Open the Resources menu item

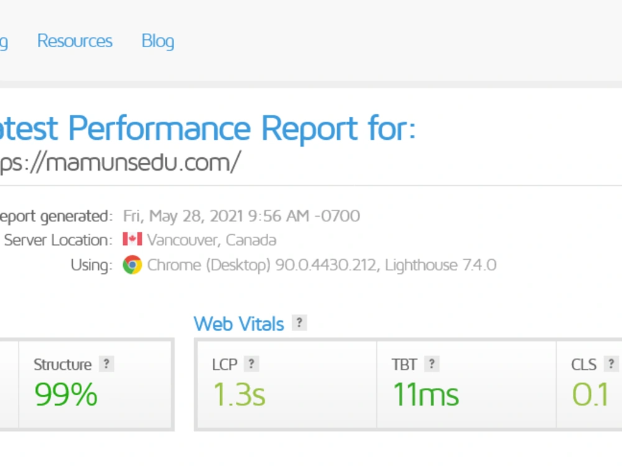point(75,41)
